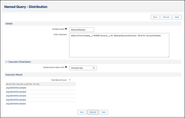Collapse the Execution Parameters section chevron
This screenshot has height=118, width=185.
7,62
